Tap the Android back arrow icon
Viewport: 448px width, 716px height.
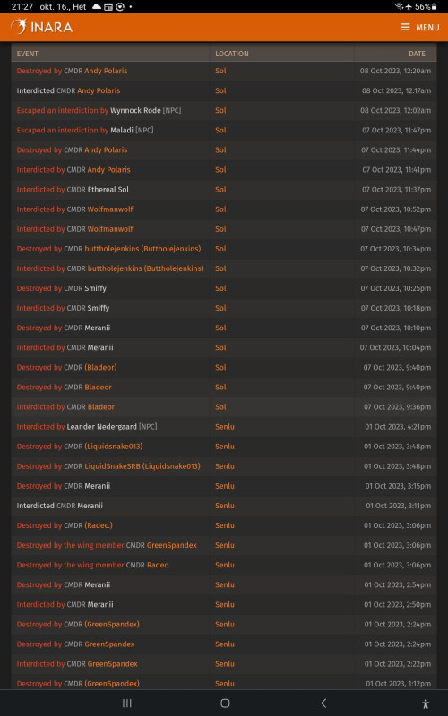(x=323, y=703)
